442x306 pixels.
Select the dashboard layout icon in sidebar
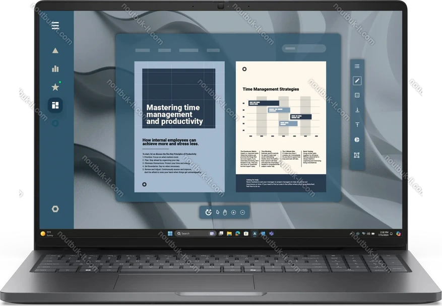(x=55, y=105)
